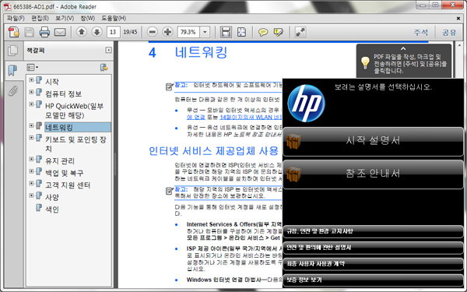Open the 도움말(H) menu
The image size is (467, 292).
114,18
